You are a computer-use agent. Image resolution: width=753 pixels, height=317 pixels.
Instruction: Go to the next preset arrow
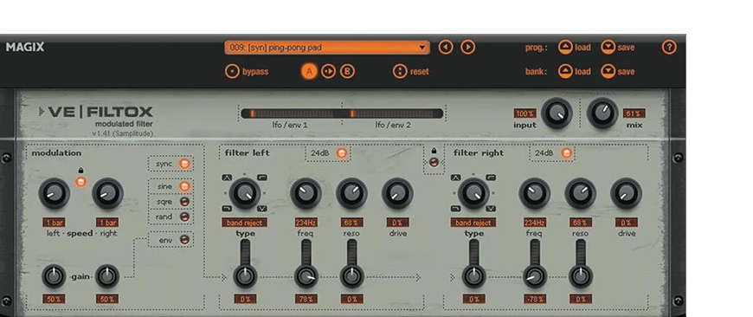tap(467, 47)
